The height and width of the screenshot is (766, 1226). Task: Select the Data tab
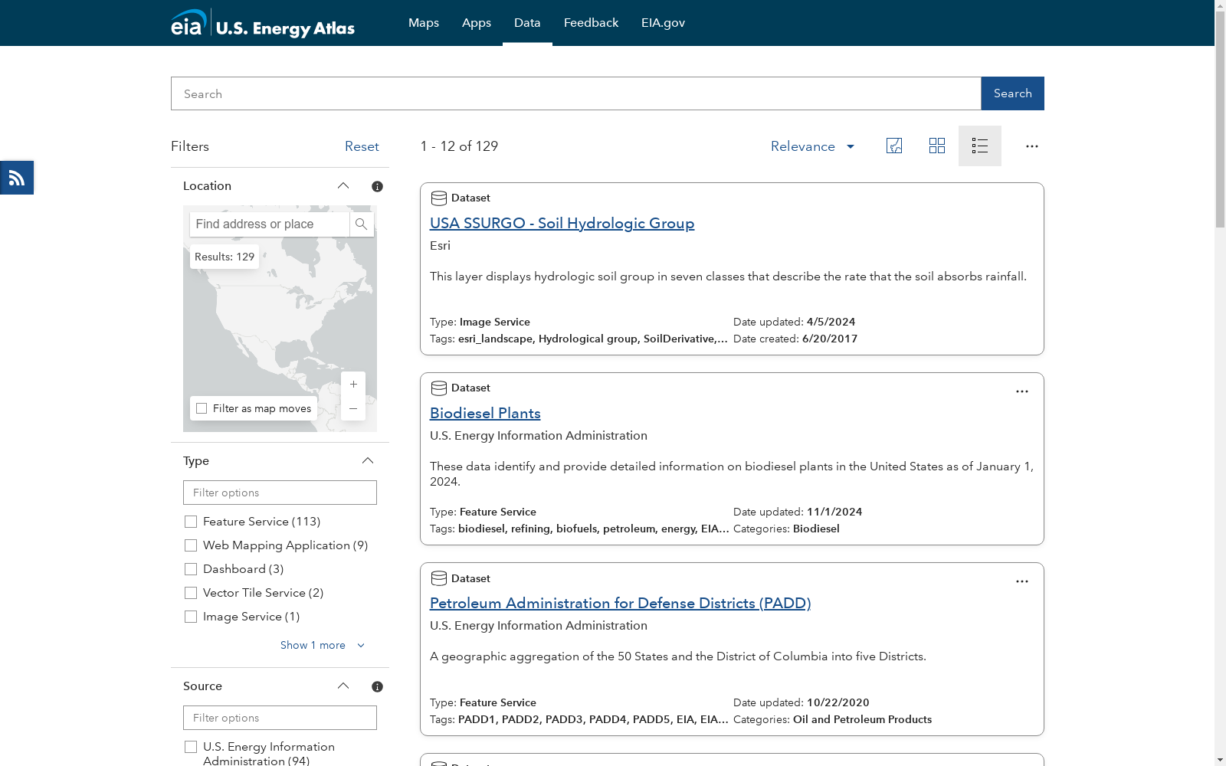(527, 23)
